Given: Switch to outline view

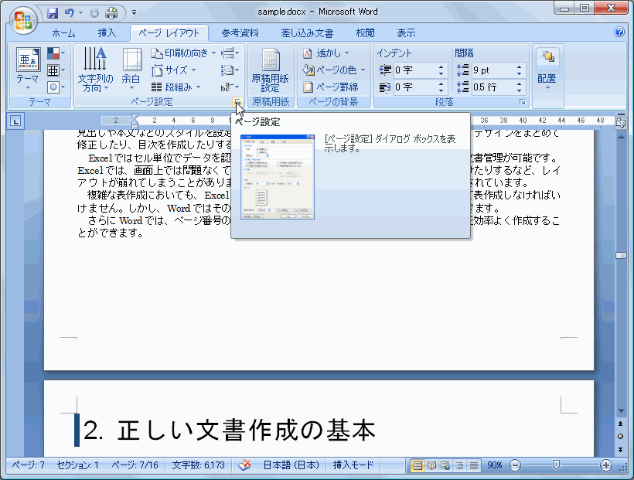Looking at the screenshot, I should click(460, 466).
